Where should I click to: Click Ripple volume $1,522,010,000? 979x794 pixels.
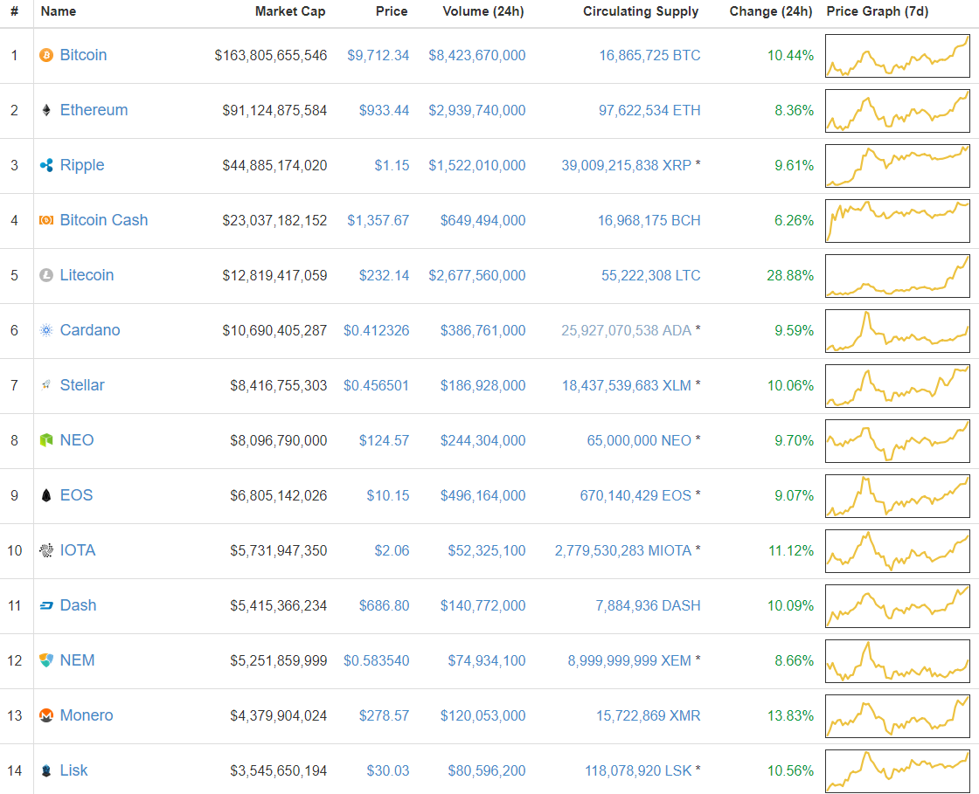(477, 165)
